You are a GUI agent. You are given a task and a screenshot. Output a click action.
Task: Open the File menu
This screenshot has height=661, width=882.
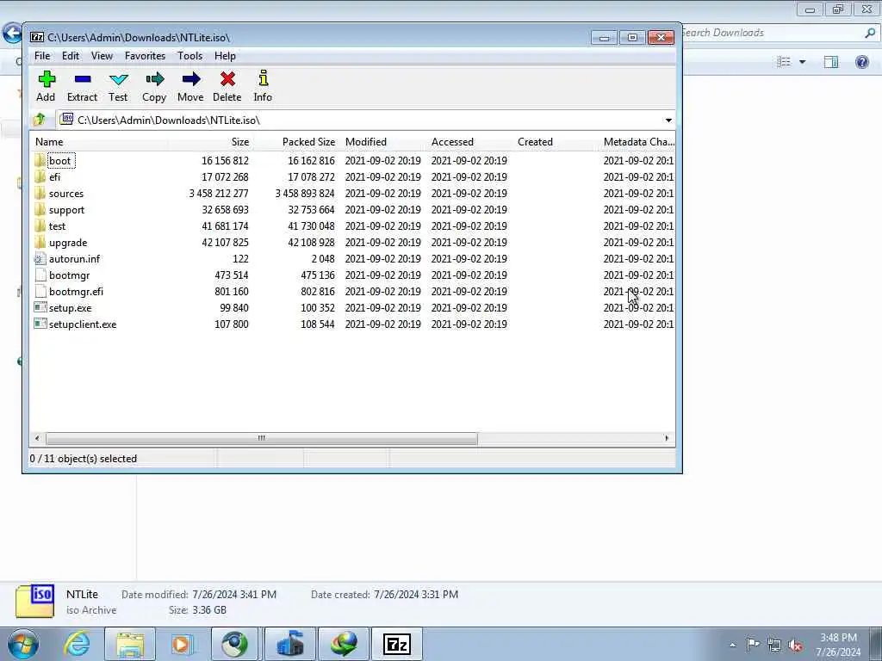(x=42, y=56)
